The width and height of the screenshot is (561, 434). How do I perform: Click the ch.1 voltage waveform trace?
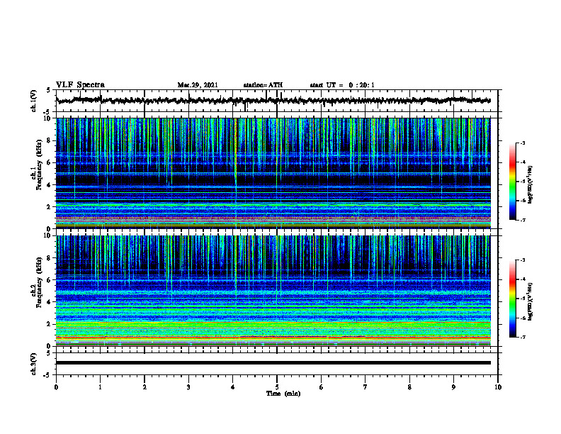coord(273,101)
